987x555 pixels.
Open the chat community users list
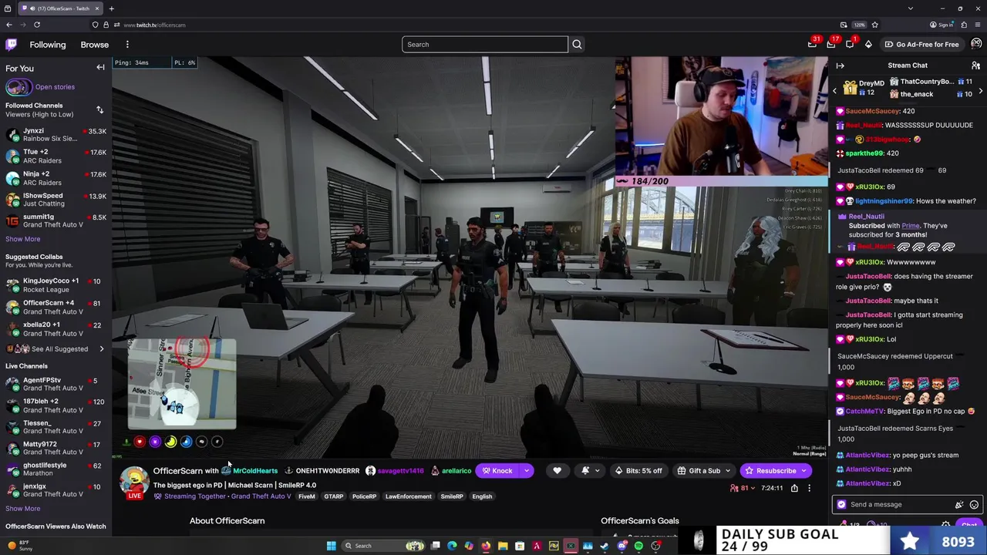click(975, 66)
